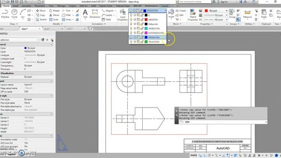The height and width of the screenshot is (158, 281).
Task: Click the Move tool in Modify
Action: tap(41, 11)
